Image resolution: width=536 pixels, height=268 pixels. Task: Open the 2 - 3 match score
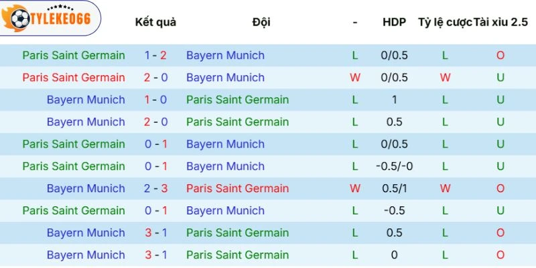point(155,188)
